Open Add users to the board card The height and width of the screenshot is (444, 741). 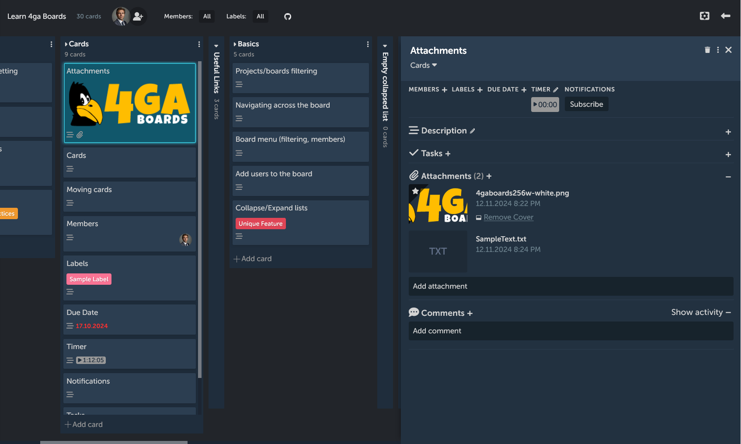coord(301,181)
